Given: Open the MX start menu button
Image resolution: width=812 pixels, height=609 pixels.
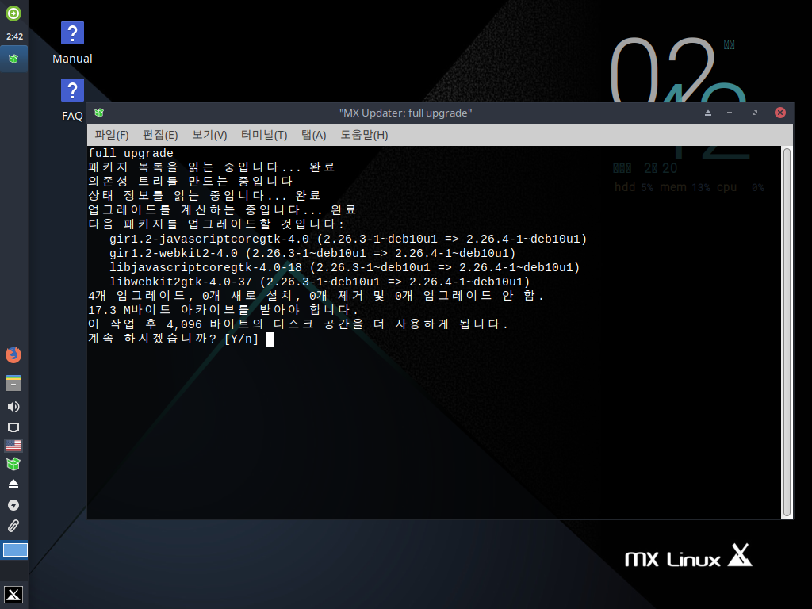Looking at the screenshot, I should 13,595.
